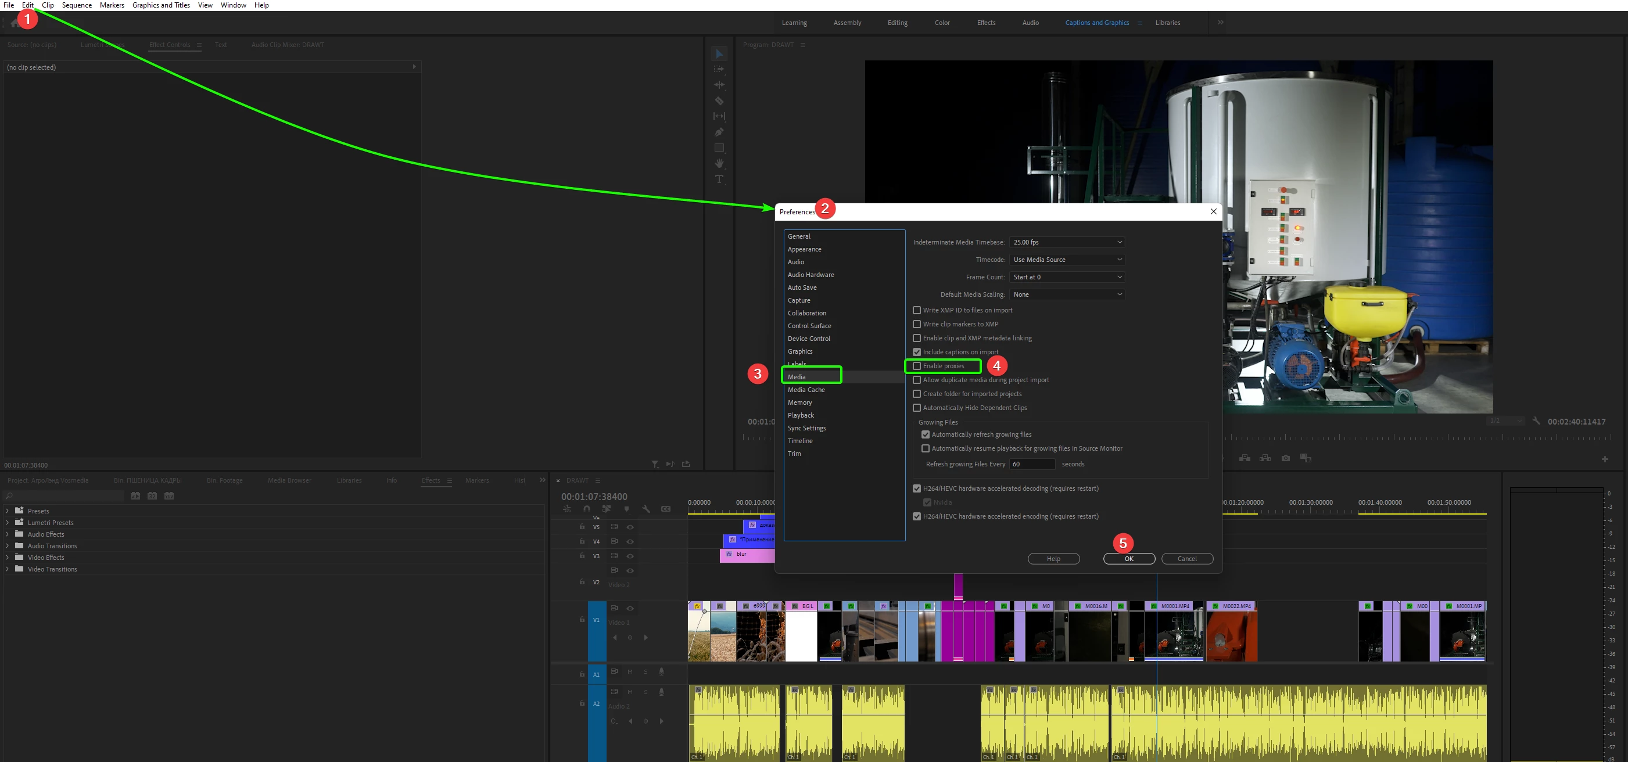This screenshot has width=1628, height=762.
Task: Click OK in Preferences dialog
Action: (1129, 559)
